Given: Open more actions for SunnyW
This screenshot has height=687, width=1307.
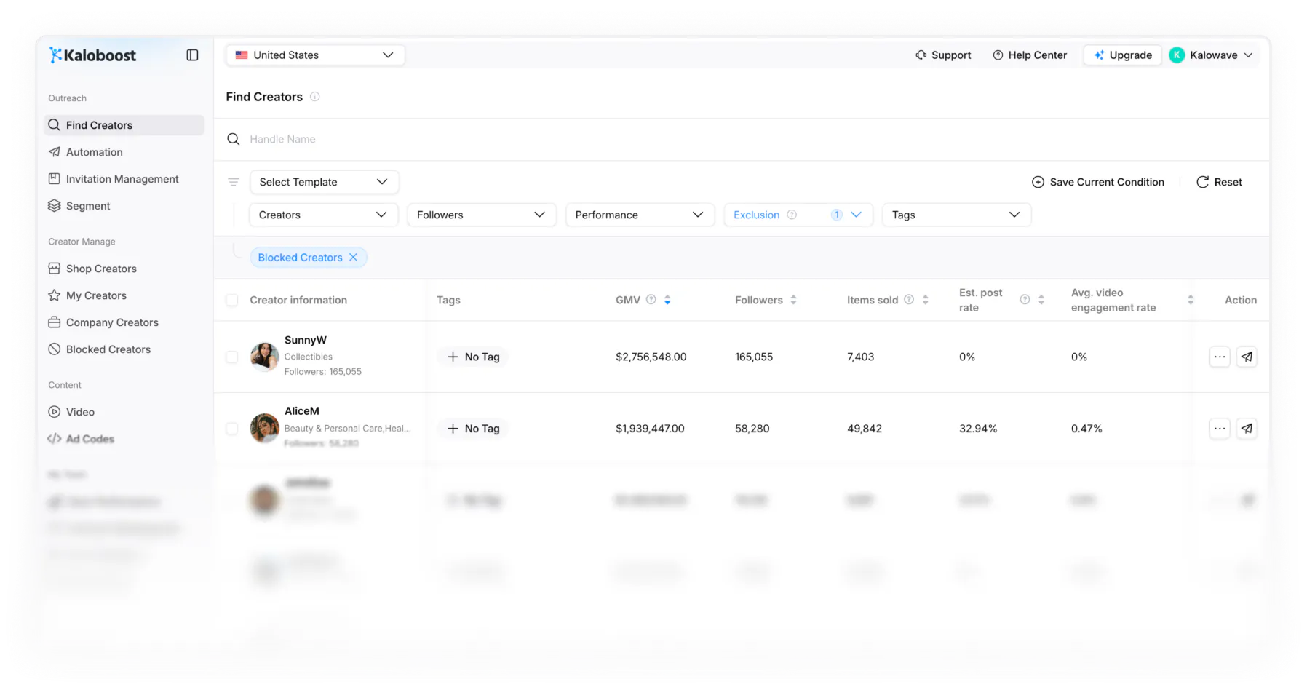Looking at the screenshot, I should pos(1220,357).
